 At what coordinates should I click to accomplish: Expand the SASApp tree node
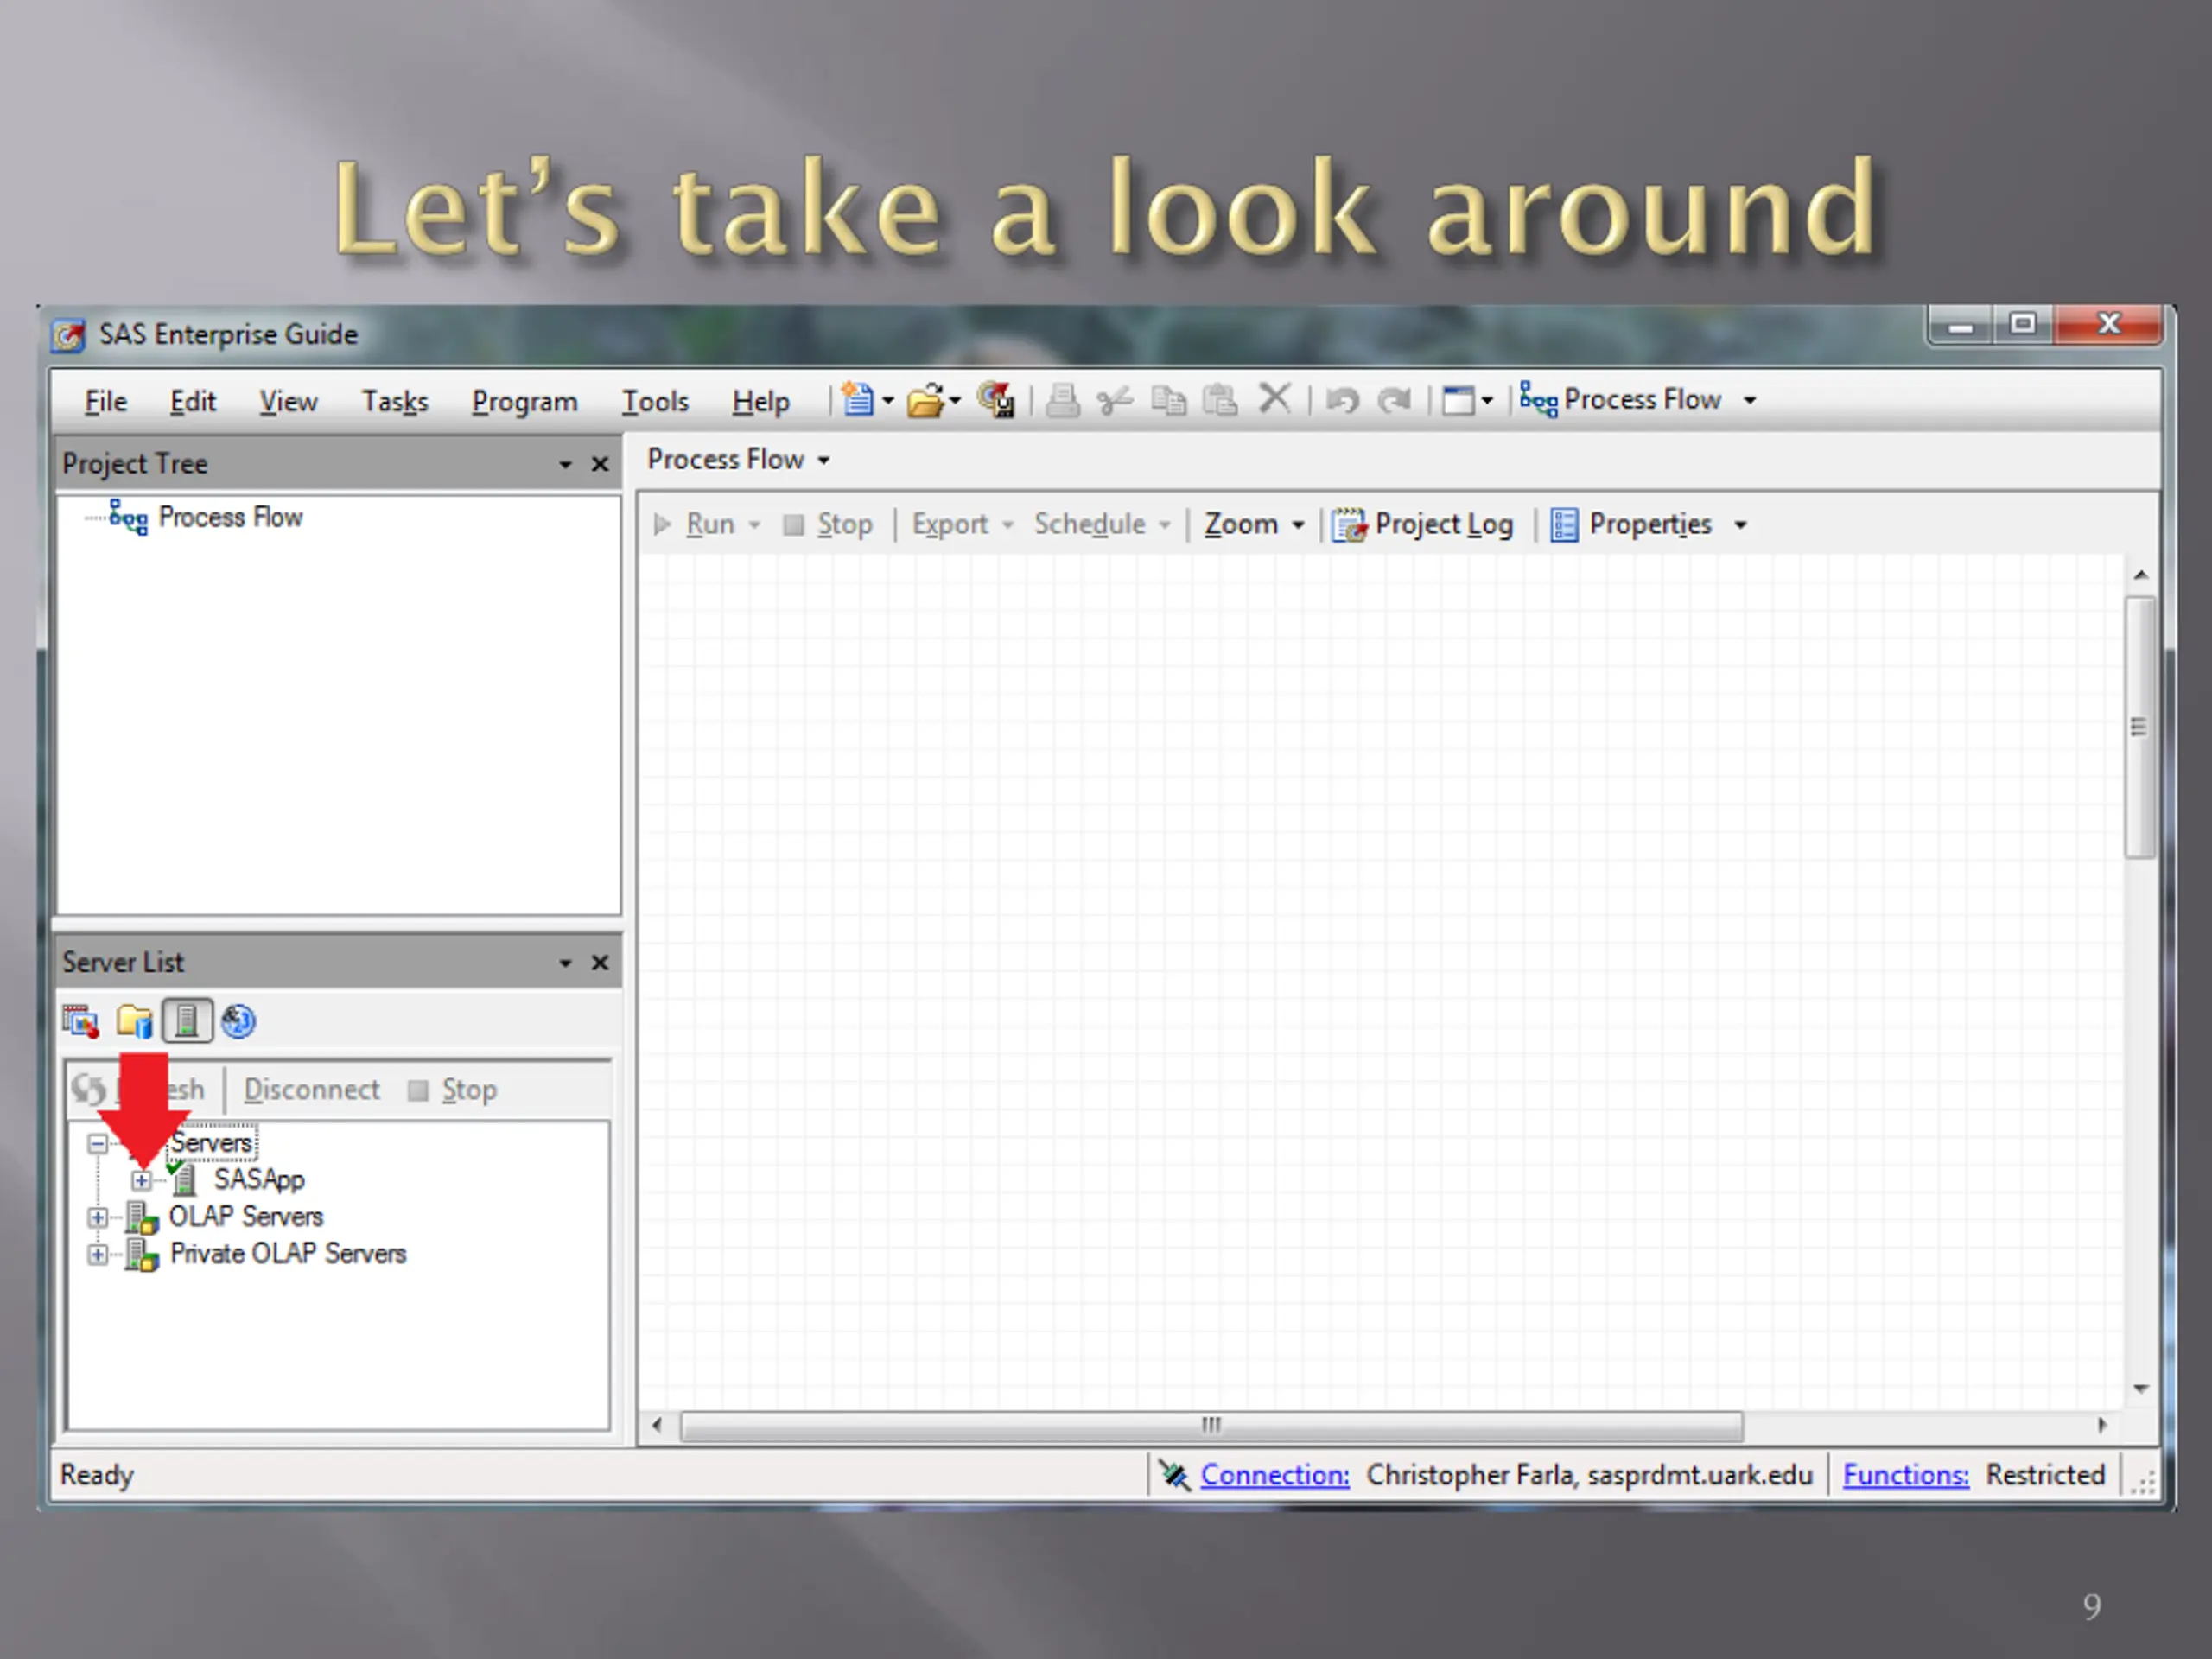[142, 1181]
